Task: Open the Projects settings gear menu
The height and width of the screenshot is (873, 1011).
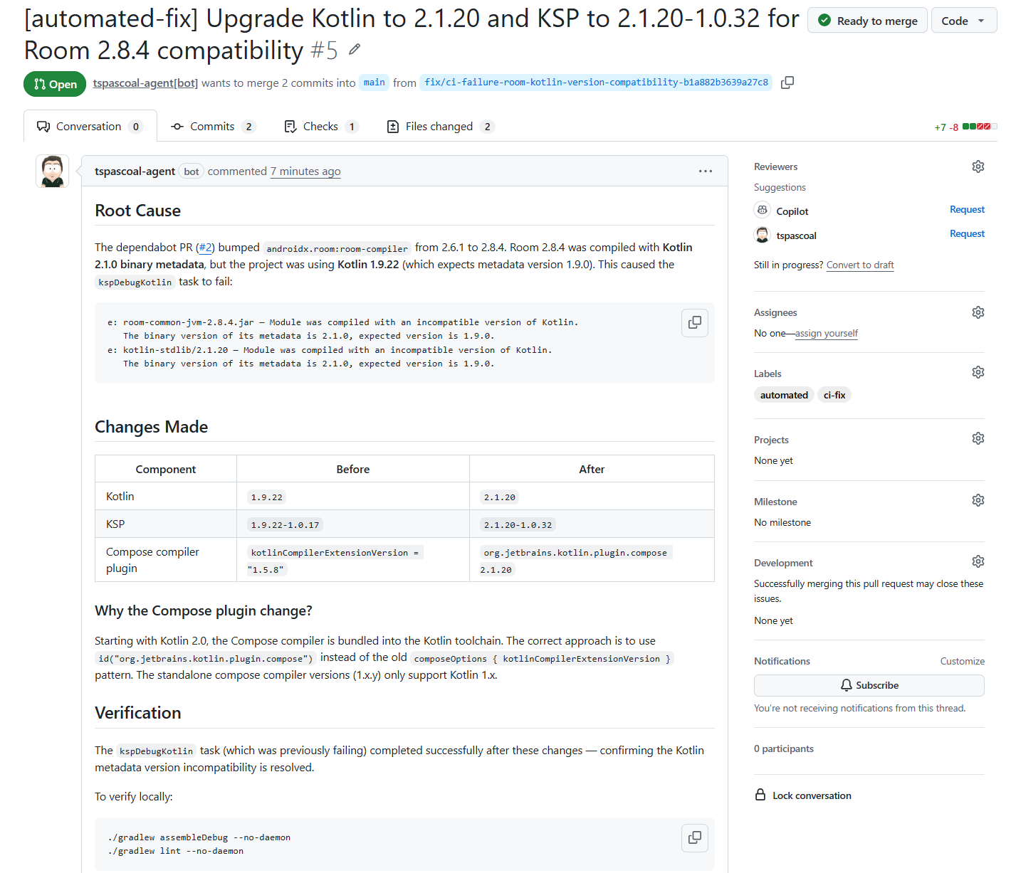Action: click(978, 439)
